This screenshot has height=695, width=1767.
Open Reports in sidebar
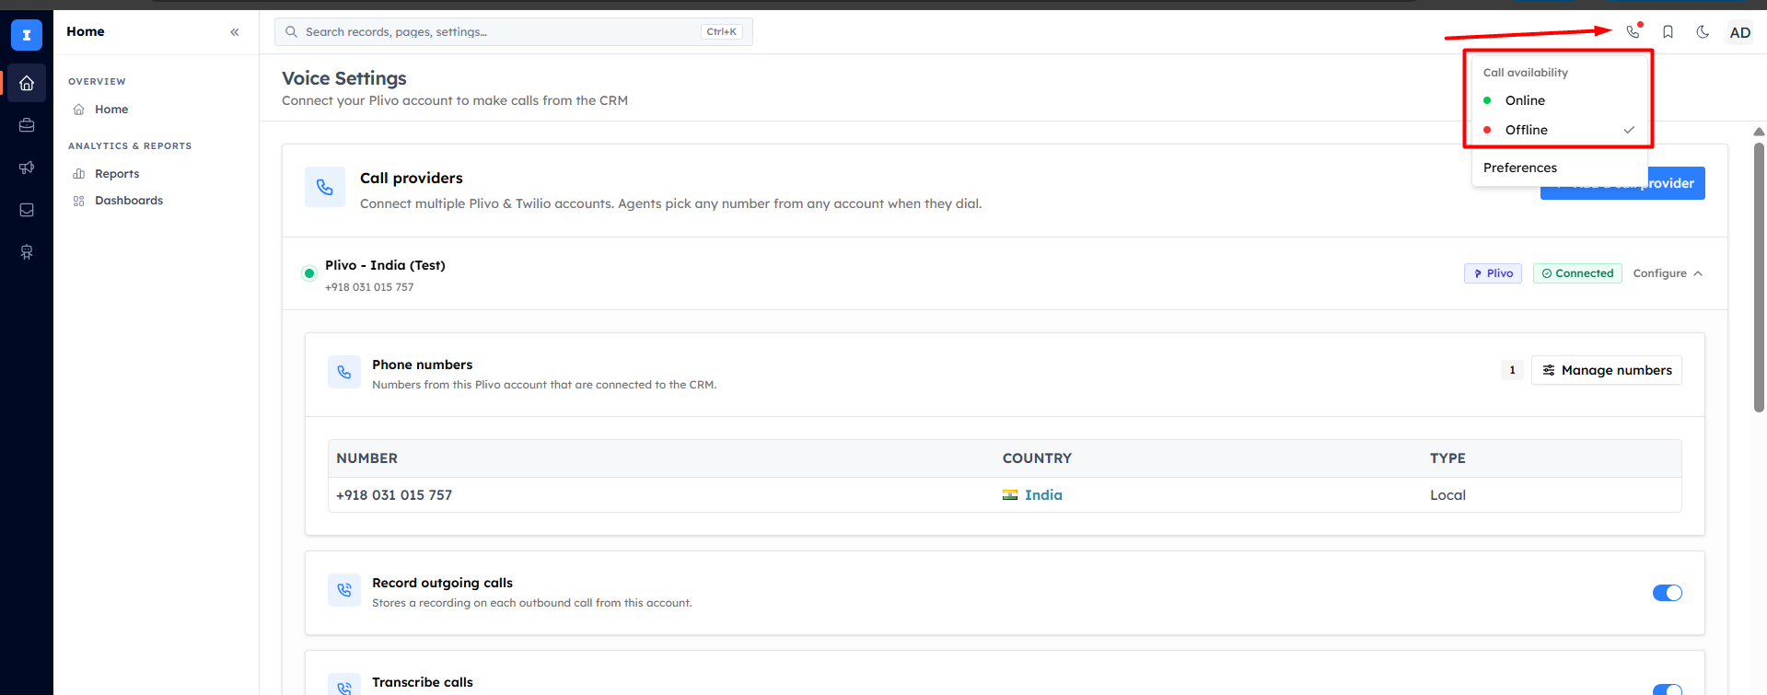117,174
